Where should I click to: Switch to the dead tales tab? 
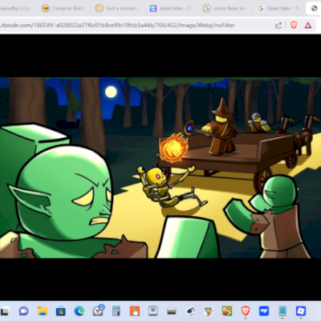click(x=171, y=8)
